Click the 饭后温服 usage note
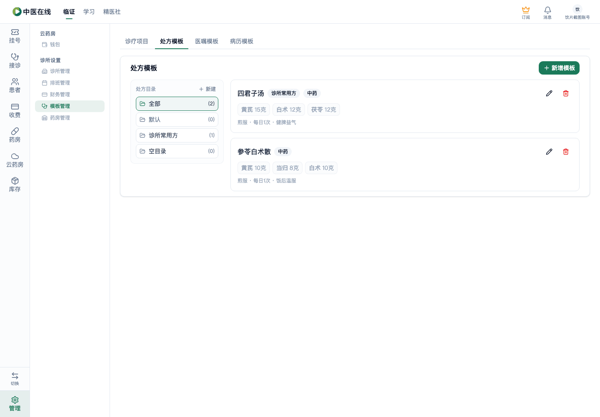 (286, 181)
